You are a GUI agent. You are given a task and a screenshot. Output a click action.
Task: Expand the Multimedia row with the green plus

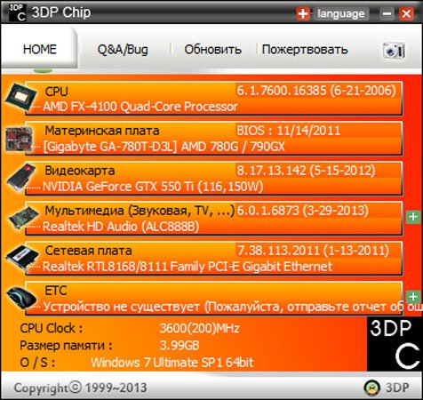[x=413, y=217]
